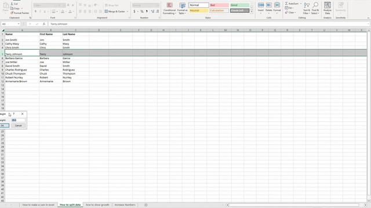Expand the cell styles gallery

[252, 12]
